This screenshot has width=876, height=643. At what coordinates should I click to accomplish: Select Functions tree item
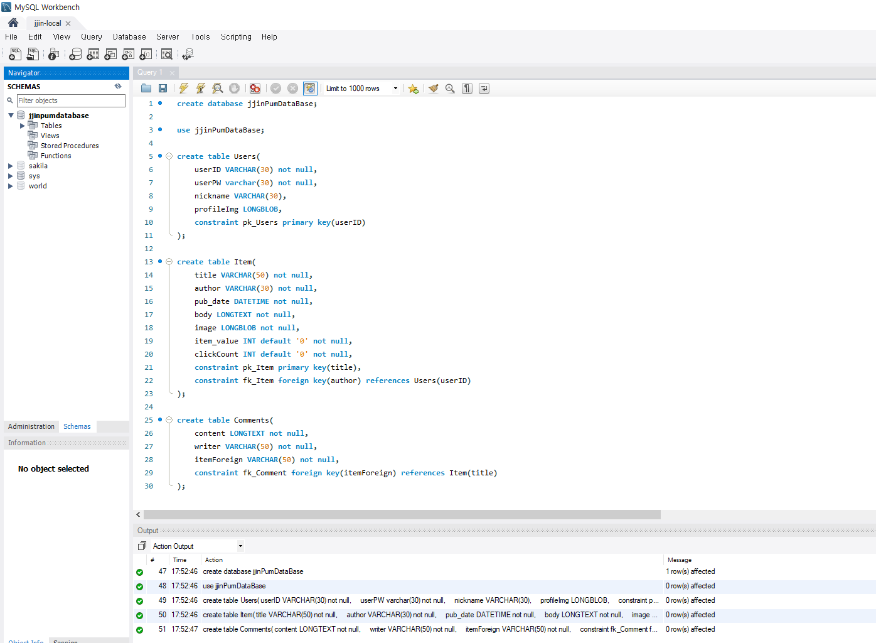click(x=56, y=156)
